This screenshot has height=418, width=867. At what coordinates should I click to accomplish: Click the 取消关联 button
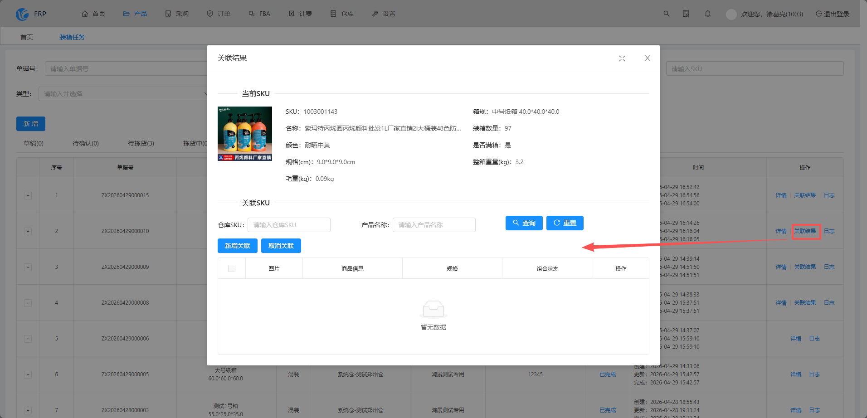coord(281,246)
